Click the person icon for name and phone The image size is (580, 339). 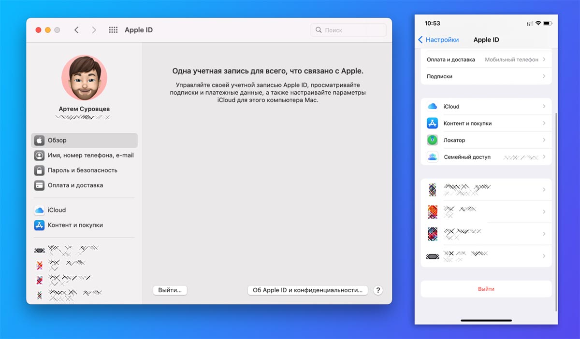(39, 155)
